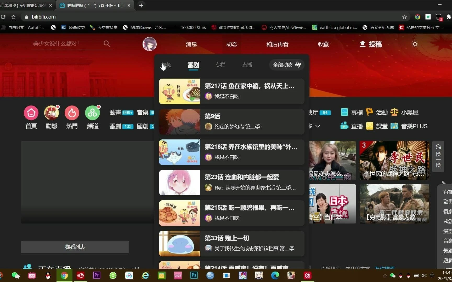The width and height of the screenshot is (452, 282).
Task: Click the search magnifier icon
Action: [x=107, y=44]
